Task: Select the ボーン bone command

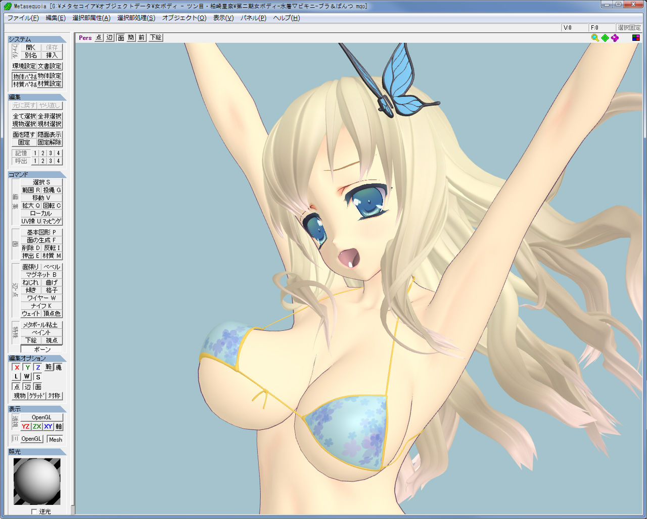Action: (41, 349)
